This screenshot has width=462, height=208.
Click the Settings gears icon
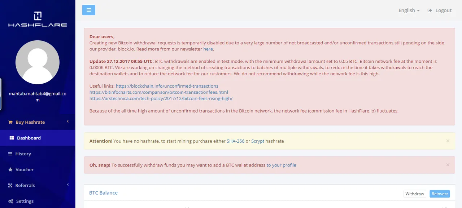tap(11, 202)
